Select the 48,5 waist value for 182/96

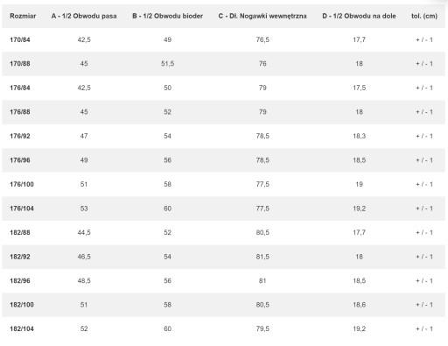pyautogui.click(x=84, y=280)
